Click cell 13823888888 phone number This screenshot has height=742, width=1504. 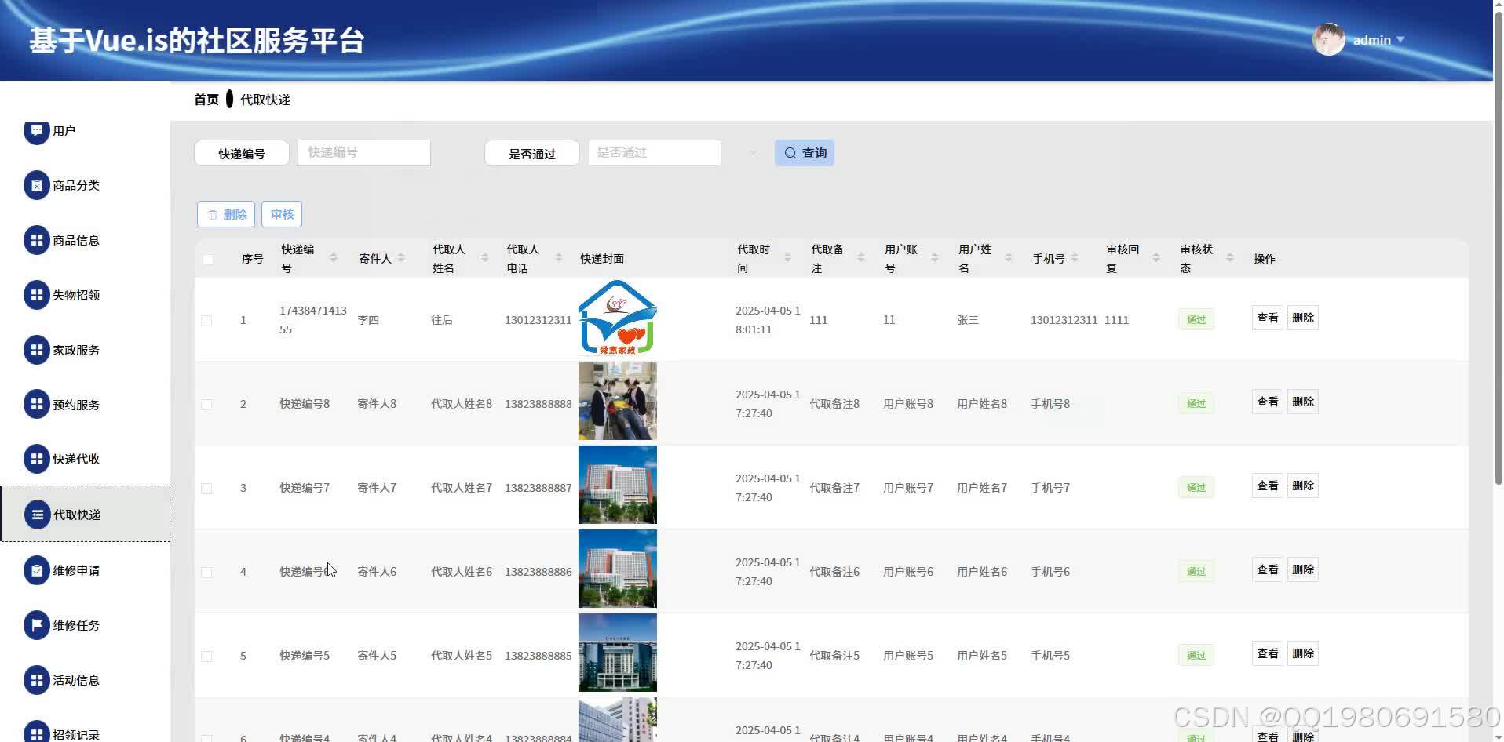point(538,404)
